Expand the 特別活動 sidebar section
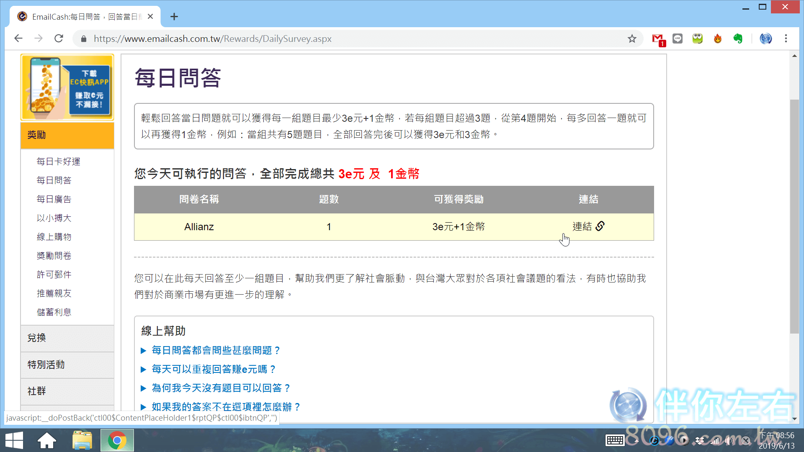This screenshot has width=804, height=452. coord(67,365)
